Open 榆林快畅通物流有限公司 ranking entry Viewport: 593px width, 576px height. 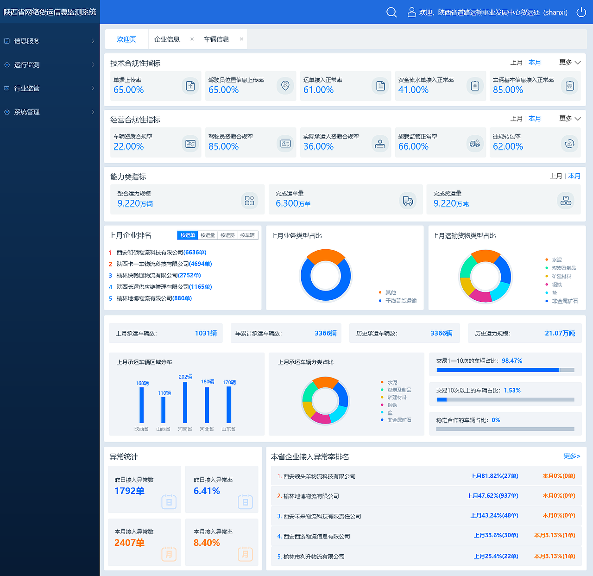point(155,275)
